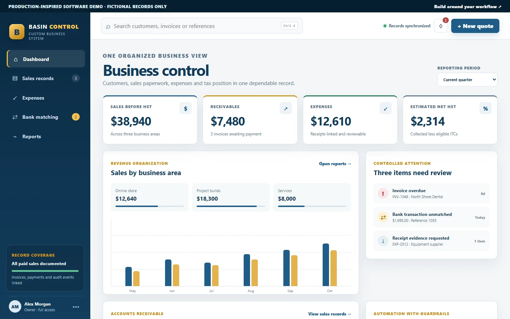The image size is (510, 319).
Task: Click the Online store progress bar
Action: [149, 206]
